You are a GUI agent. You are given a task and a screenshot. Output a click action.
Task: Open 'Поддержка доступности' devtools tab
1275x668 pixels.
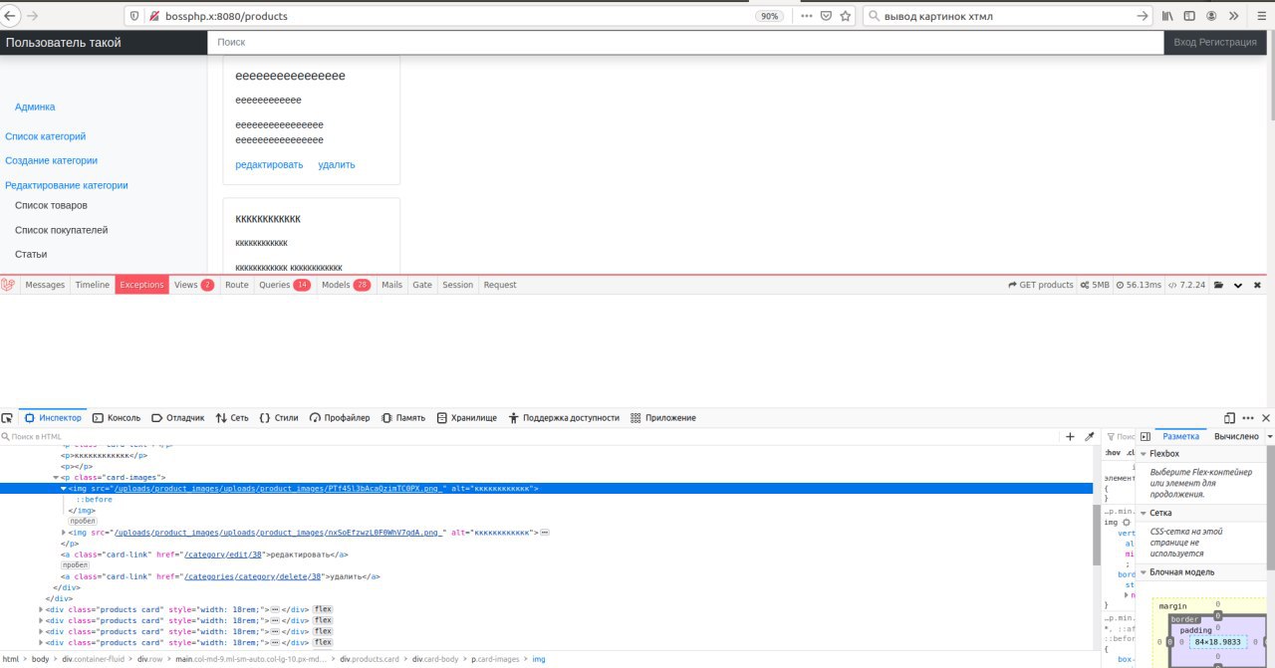564,418
